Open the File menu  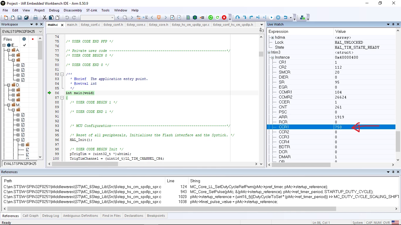click(5, 10)
